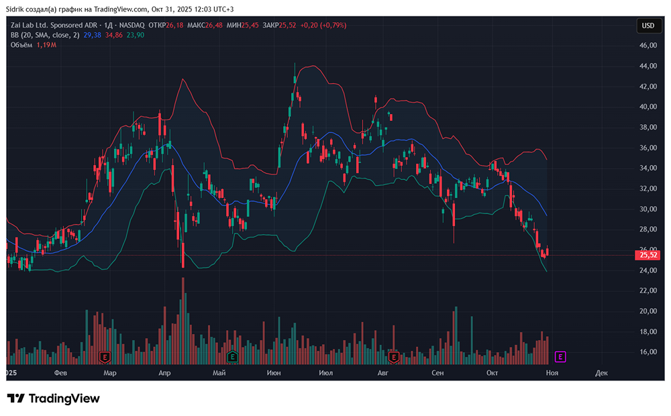Screen dimensions: 671x416
Task: Click the green earnings marker near May
Action: [x=232, y=356]
